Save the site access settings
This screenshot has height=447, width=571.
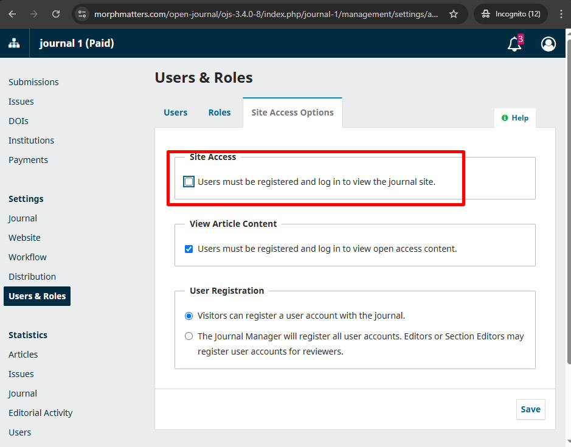click(x=531, y=409)
